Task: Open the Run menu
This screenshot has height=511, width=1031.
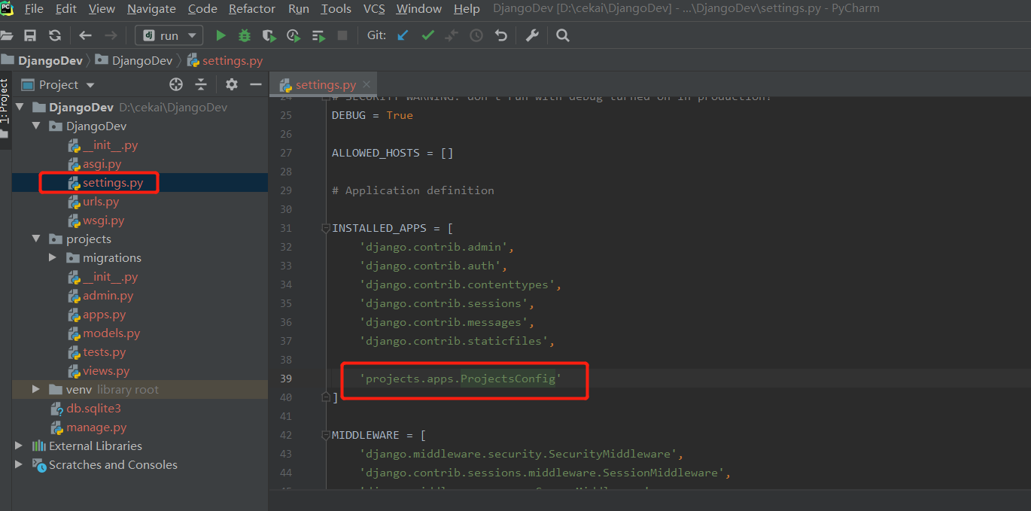Action: (299, 9)
